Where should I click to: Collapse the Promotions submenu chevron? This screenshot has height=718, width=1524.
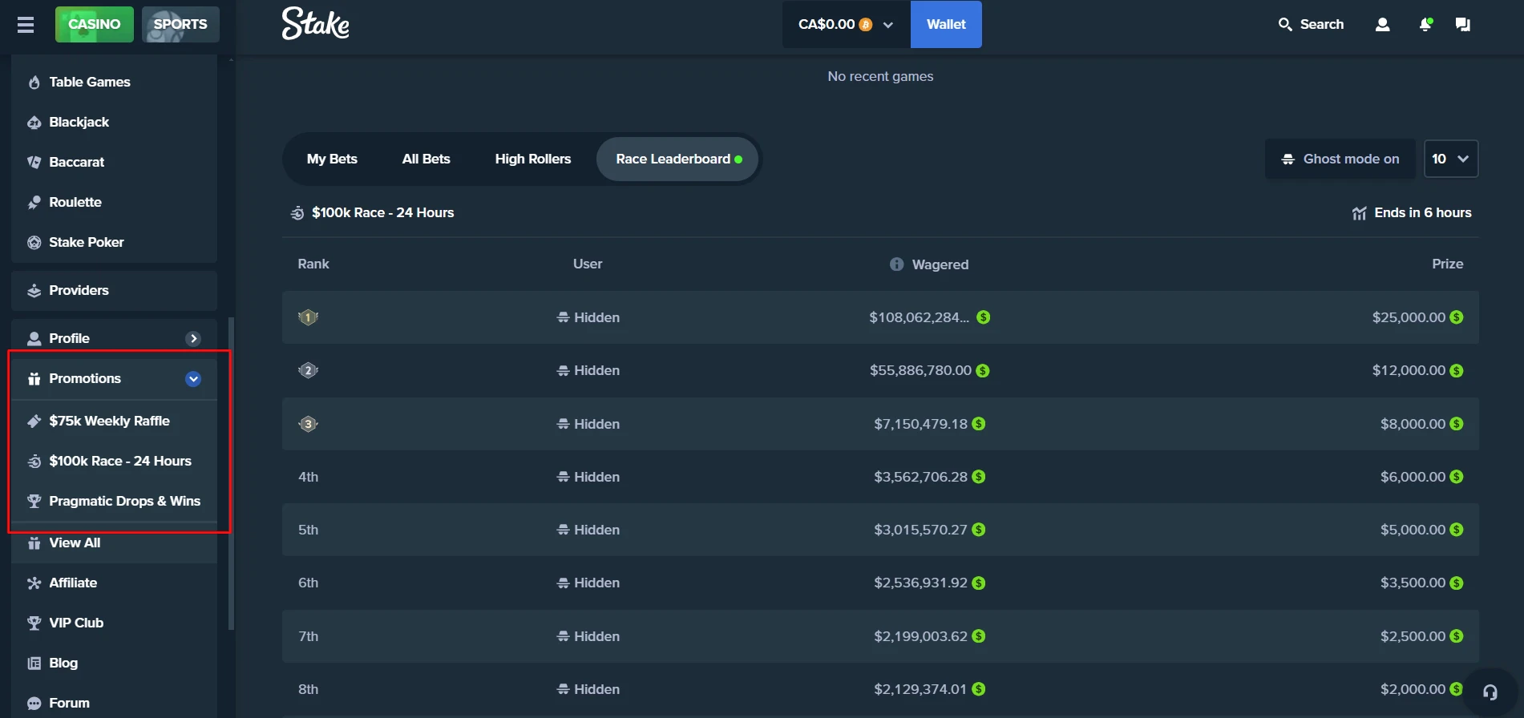click(x=193, y=378)
